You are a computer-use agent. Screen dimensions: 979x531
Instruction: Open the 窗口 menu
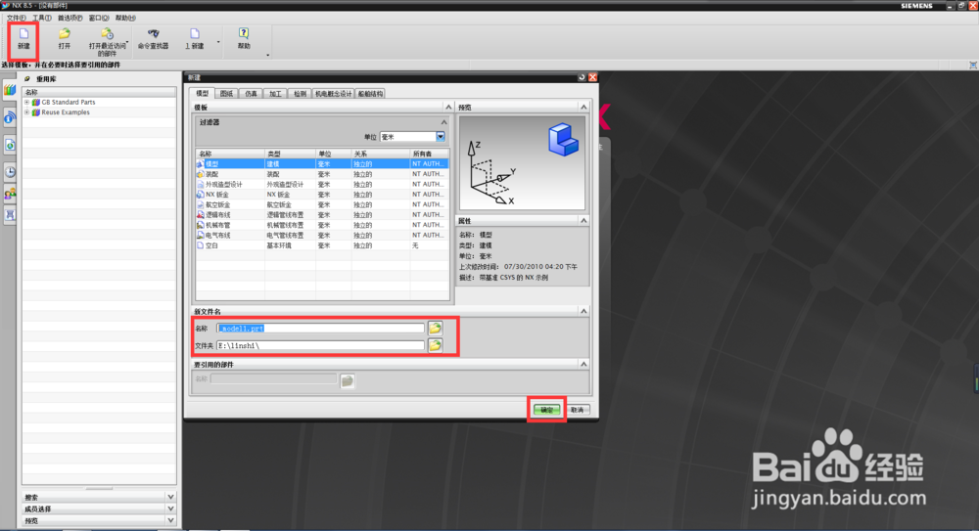pyautogui.click(x=99, y=19)
